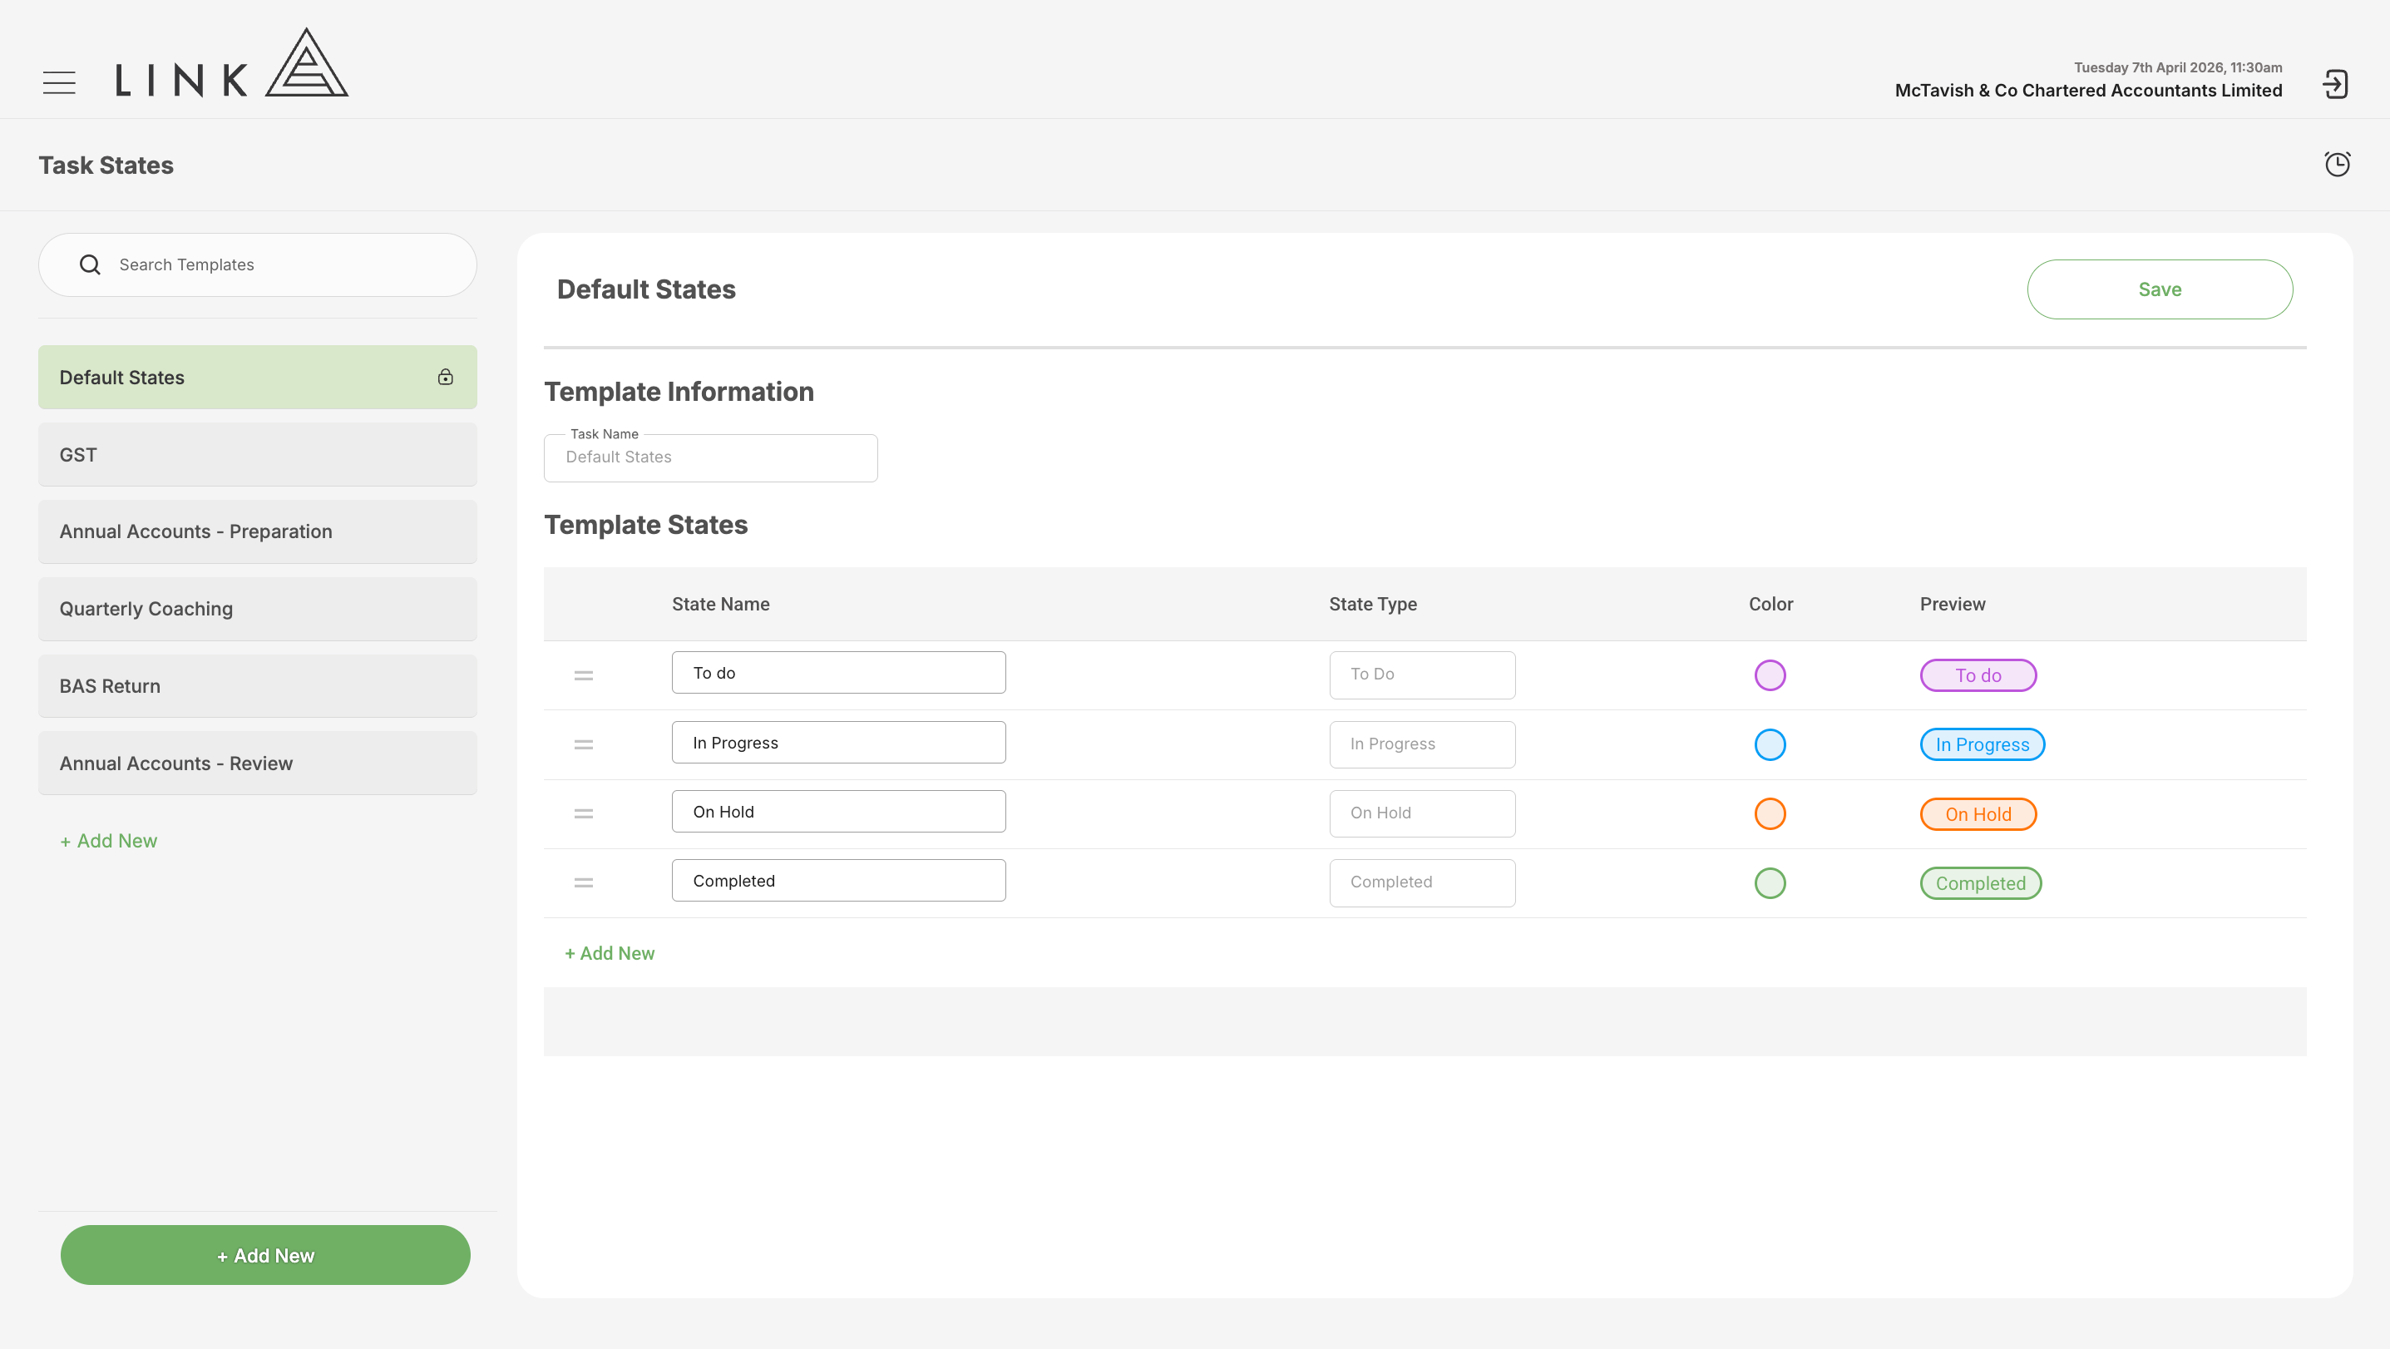The image size is (2390, 1349).
Task: Click the Template Information heading
Action: click(679, 392)
